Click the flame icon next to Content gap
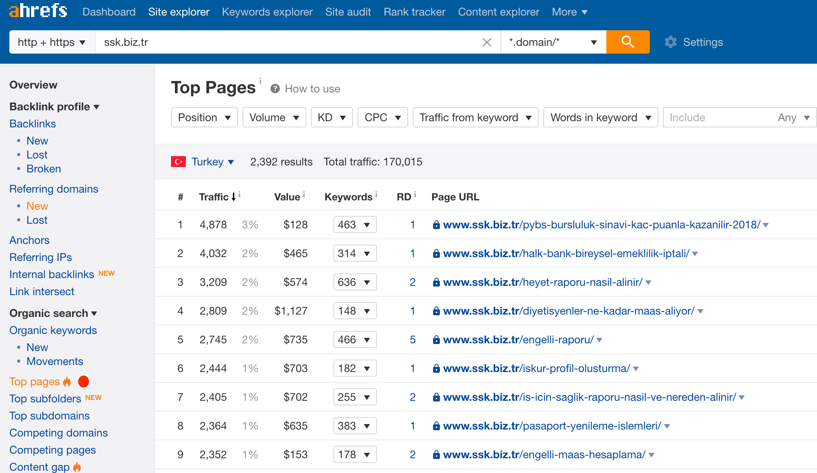 (x=77, y=467)
